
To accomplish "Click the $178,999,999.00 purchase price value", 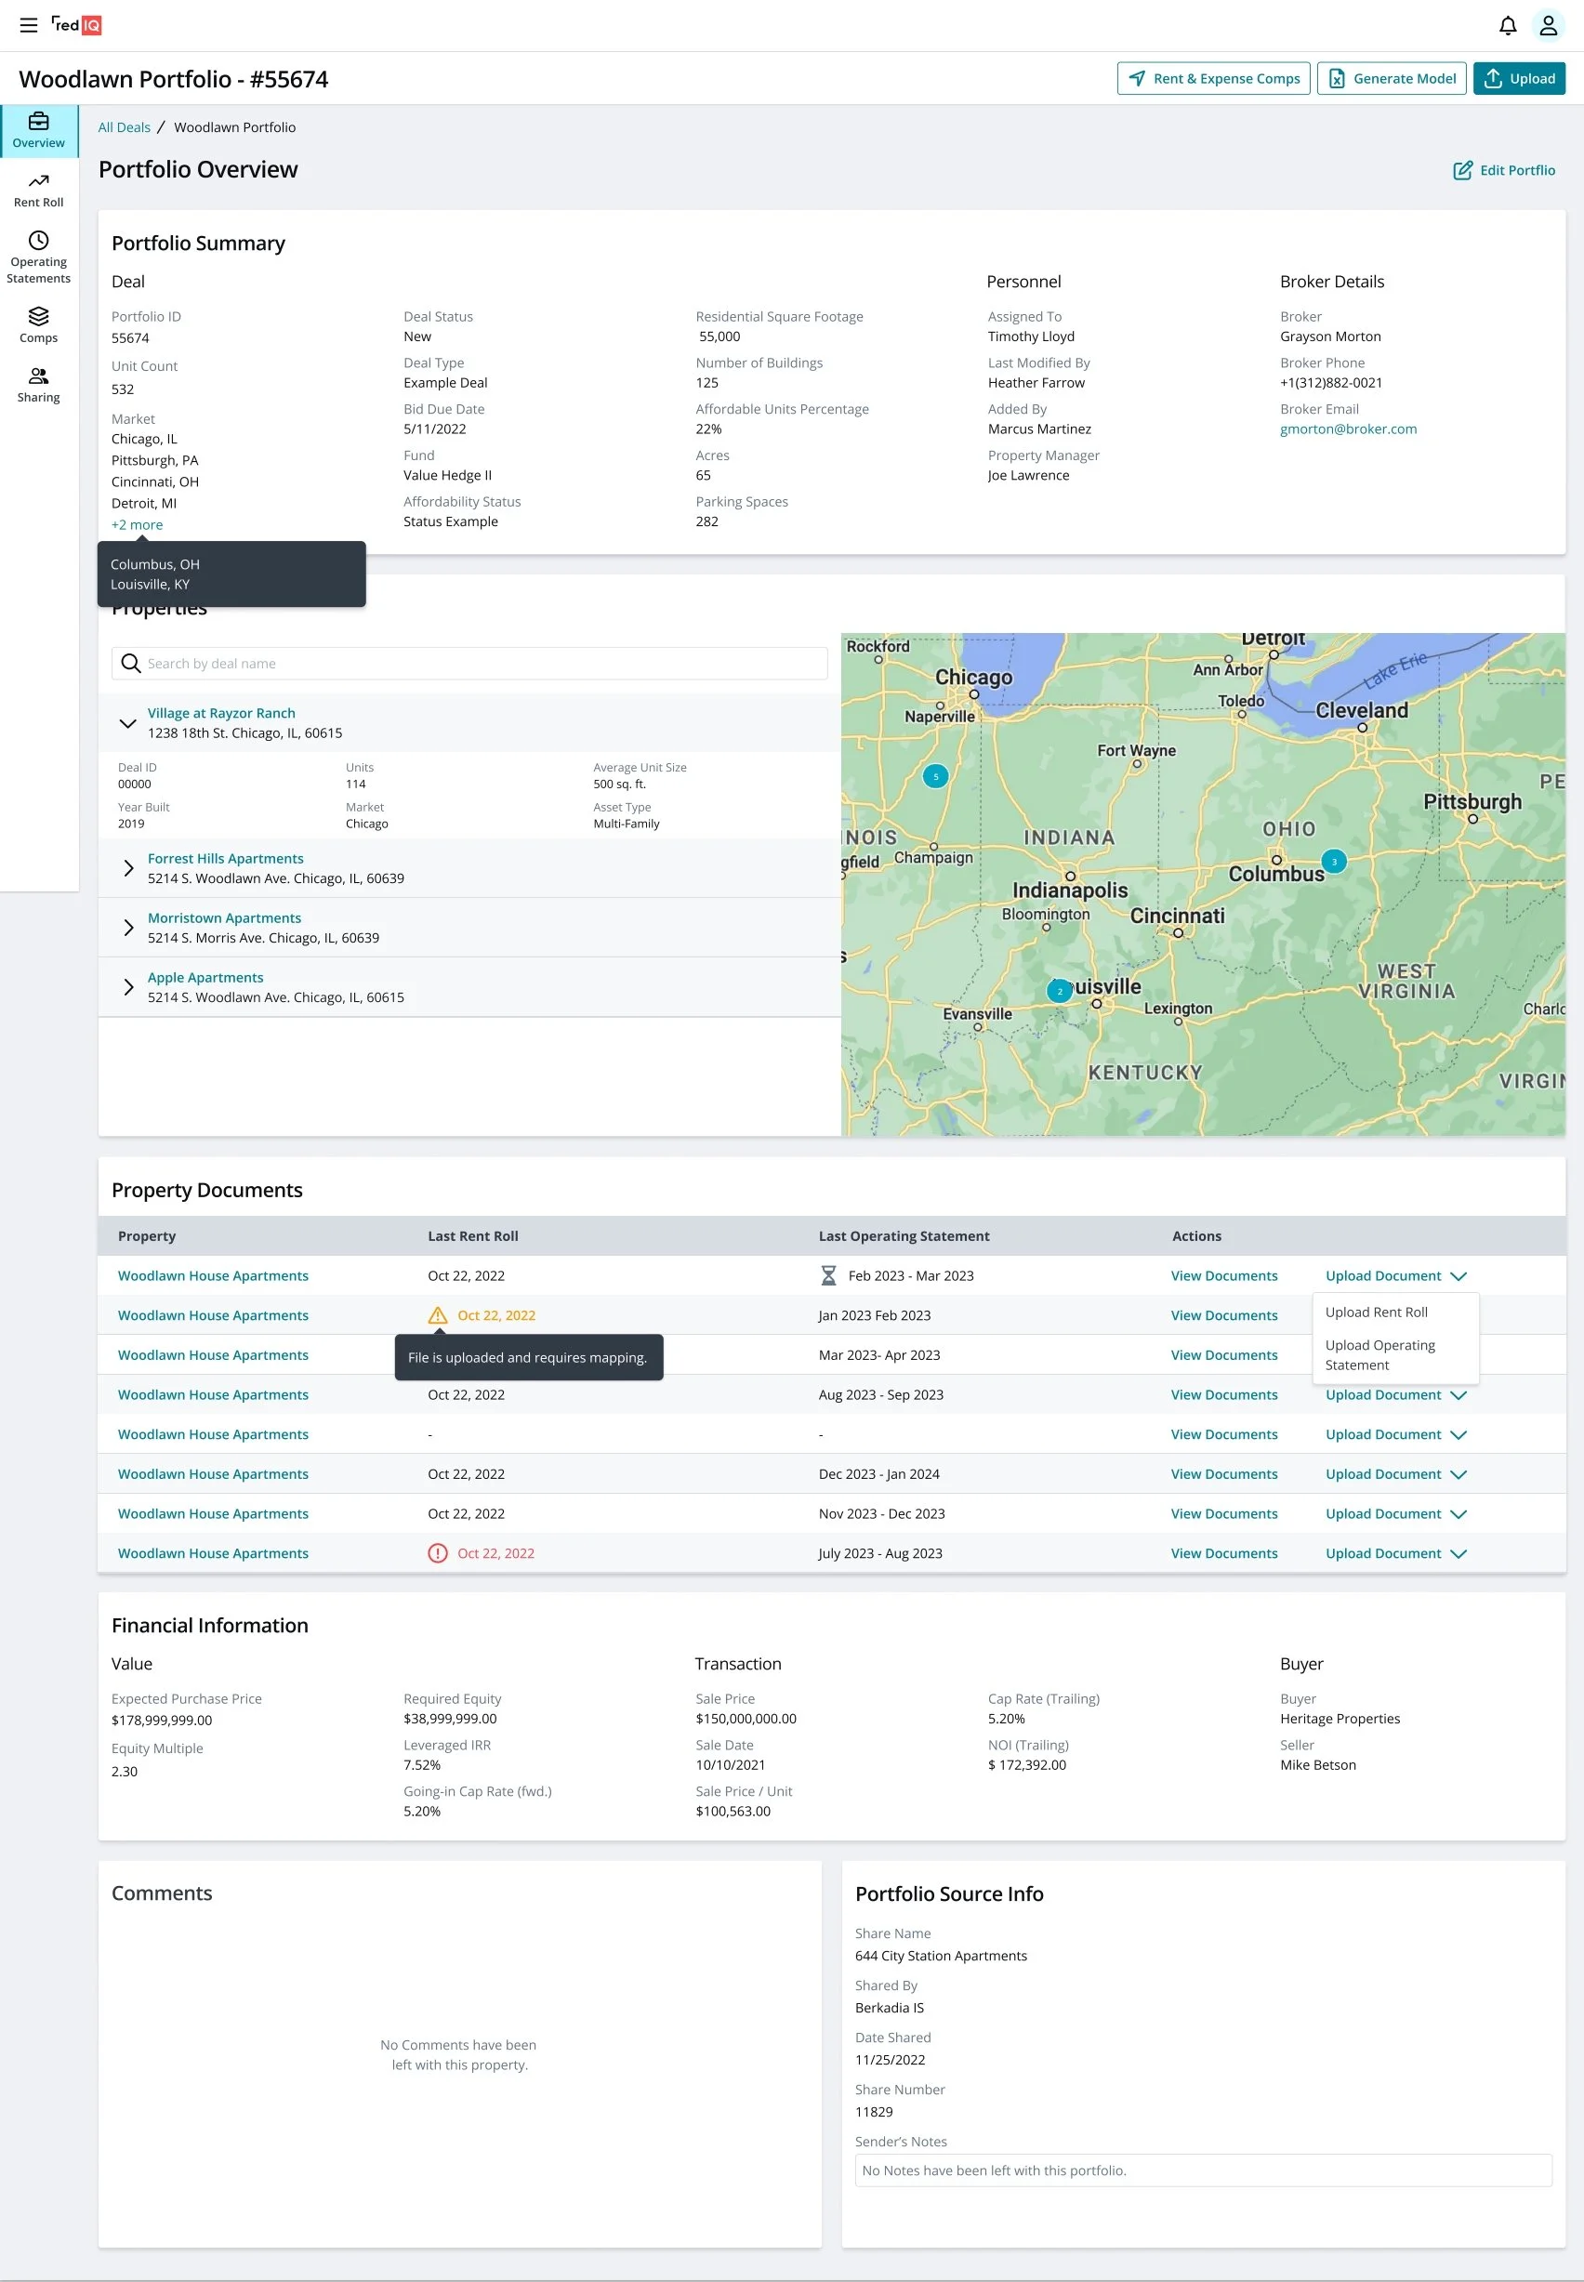I will pyautogui.click(x=162, y=1721).
